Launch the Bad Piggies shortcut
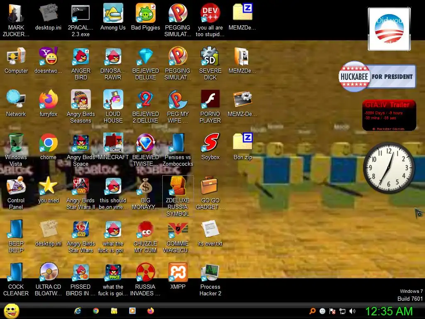Viewport: 425px width, 319px height. (146, 17)
